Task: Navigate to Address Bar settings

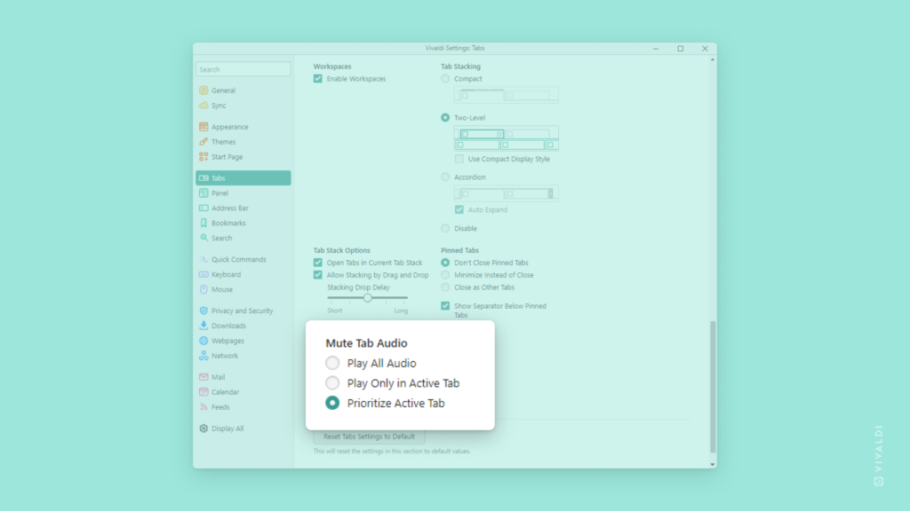Action: tap(243, 208)
